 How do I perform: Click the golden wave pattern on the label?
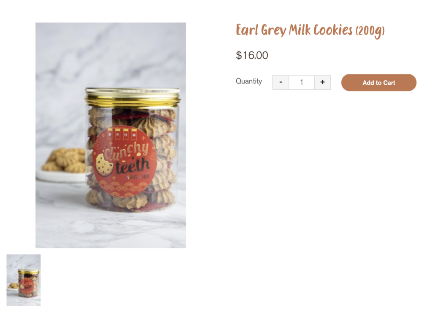[124, 189]
